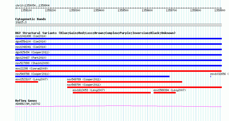Select the nsv549790 (Cooper2011) red bar
The width and height of the screenshot is (229, 121).
(144, 87)
